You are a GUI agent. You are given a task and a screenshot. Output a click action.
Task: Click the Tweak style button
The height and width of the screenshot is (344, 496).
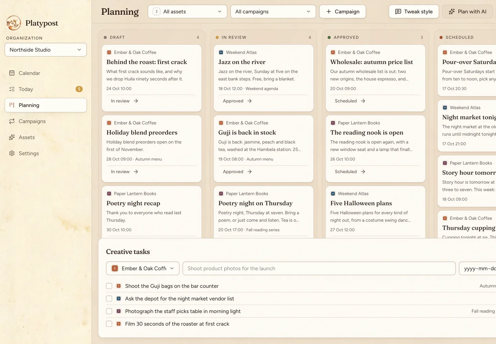(414, 11)
